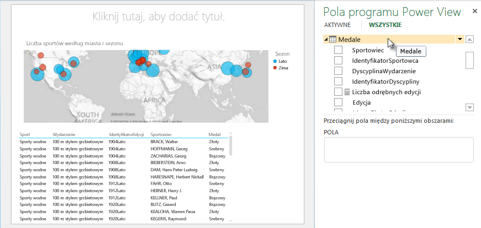This screenshot has height=228, width=481.
Task: Select the cell 'DAM, Hans Peter Ludwig'
Action: [174, 170]
